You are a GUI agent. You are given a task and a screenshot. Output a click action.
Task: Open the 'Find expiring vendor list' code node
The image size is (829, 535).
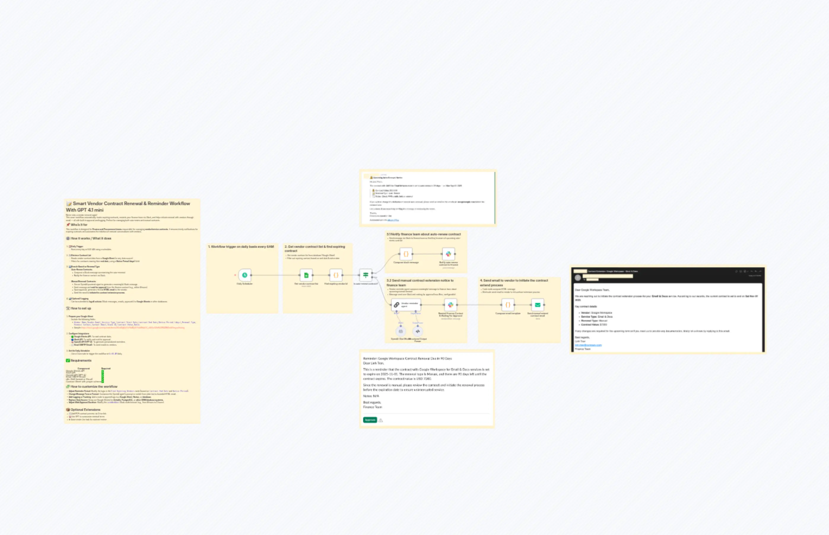tap(335, 274)
